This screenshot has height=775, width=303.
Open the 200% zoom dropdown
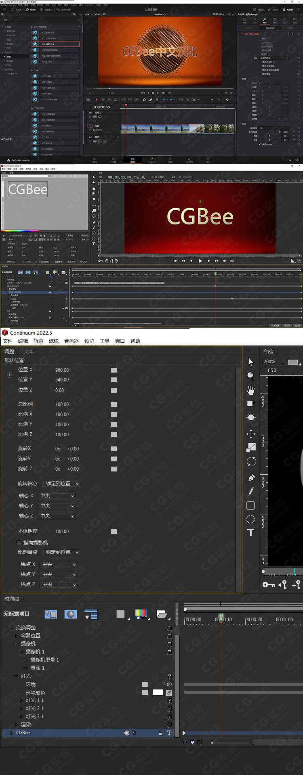click(274, 362)
